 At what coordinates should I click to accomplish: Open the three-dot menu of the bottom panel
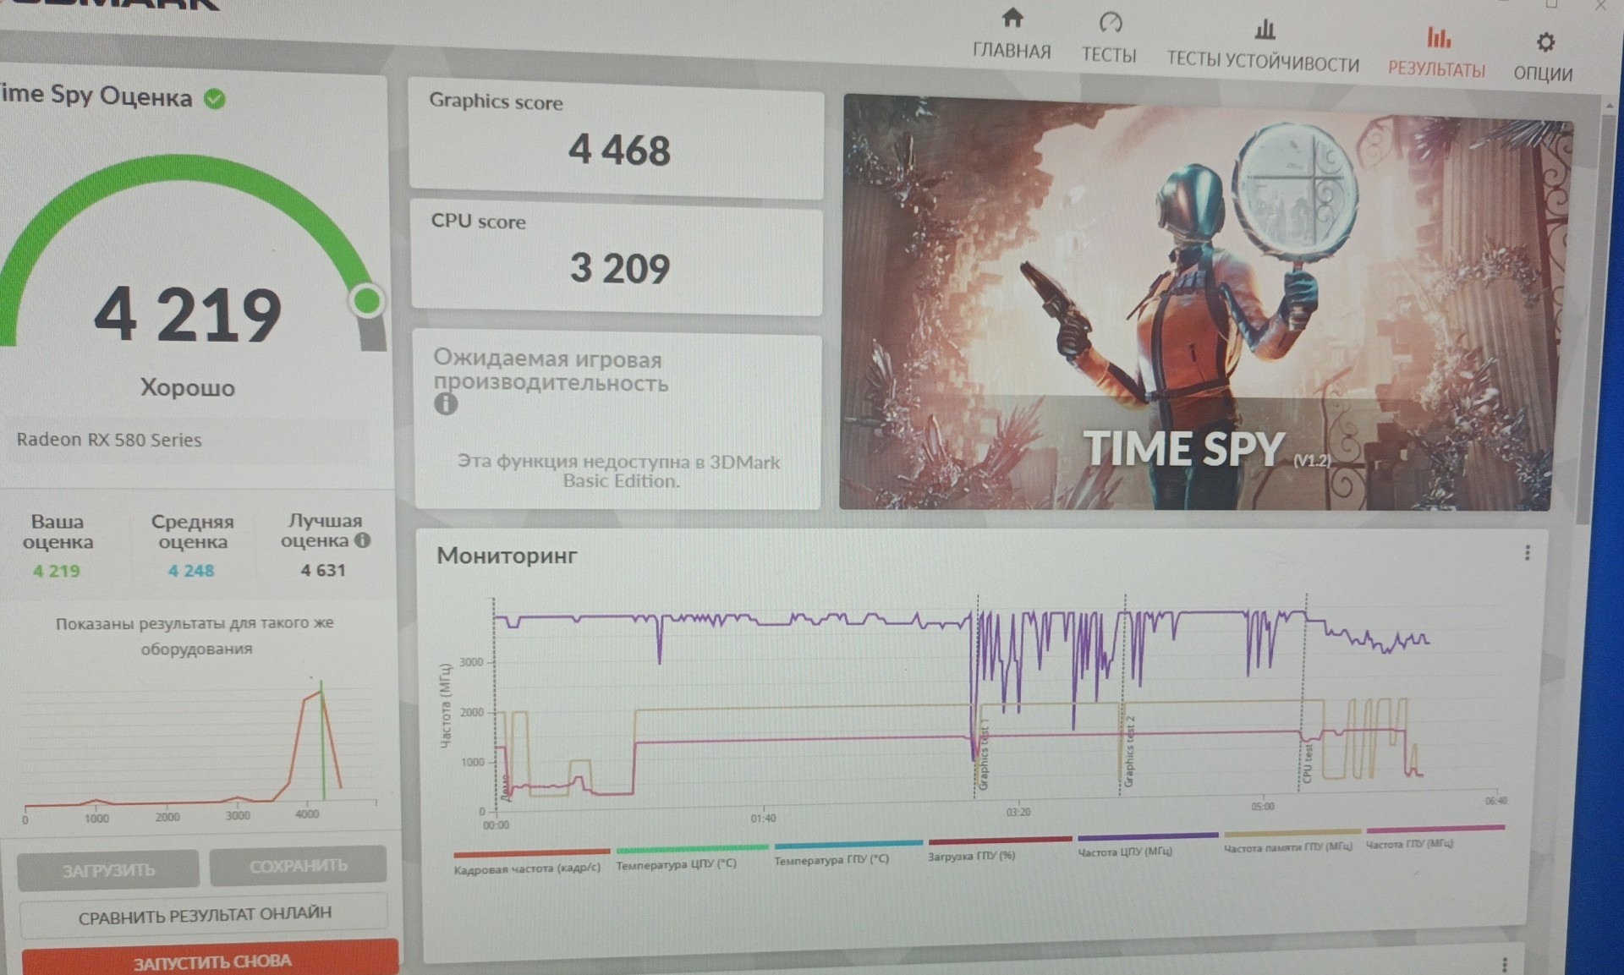1504,965
